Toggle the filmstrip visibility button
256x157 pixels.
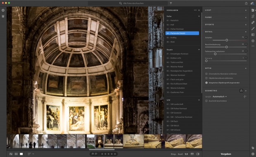(192, 154)
